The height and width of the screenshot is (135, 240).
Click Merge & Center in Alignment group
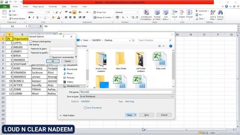pyautogui.click(x=102, y=18)
